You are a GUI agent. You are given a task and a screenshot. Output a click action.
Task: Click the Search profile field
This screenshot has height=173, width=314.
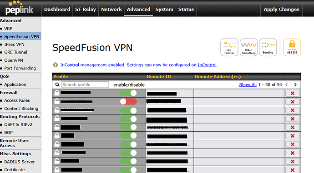[x=85, y=85]
